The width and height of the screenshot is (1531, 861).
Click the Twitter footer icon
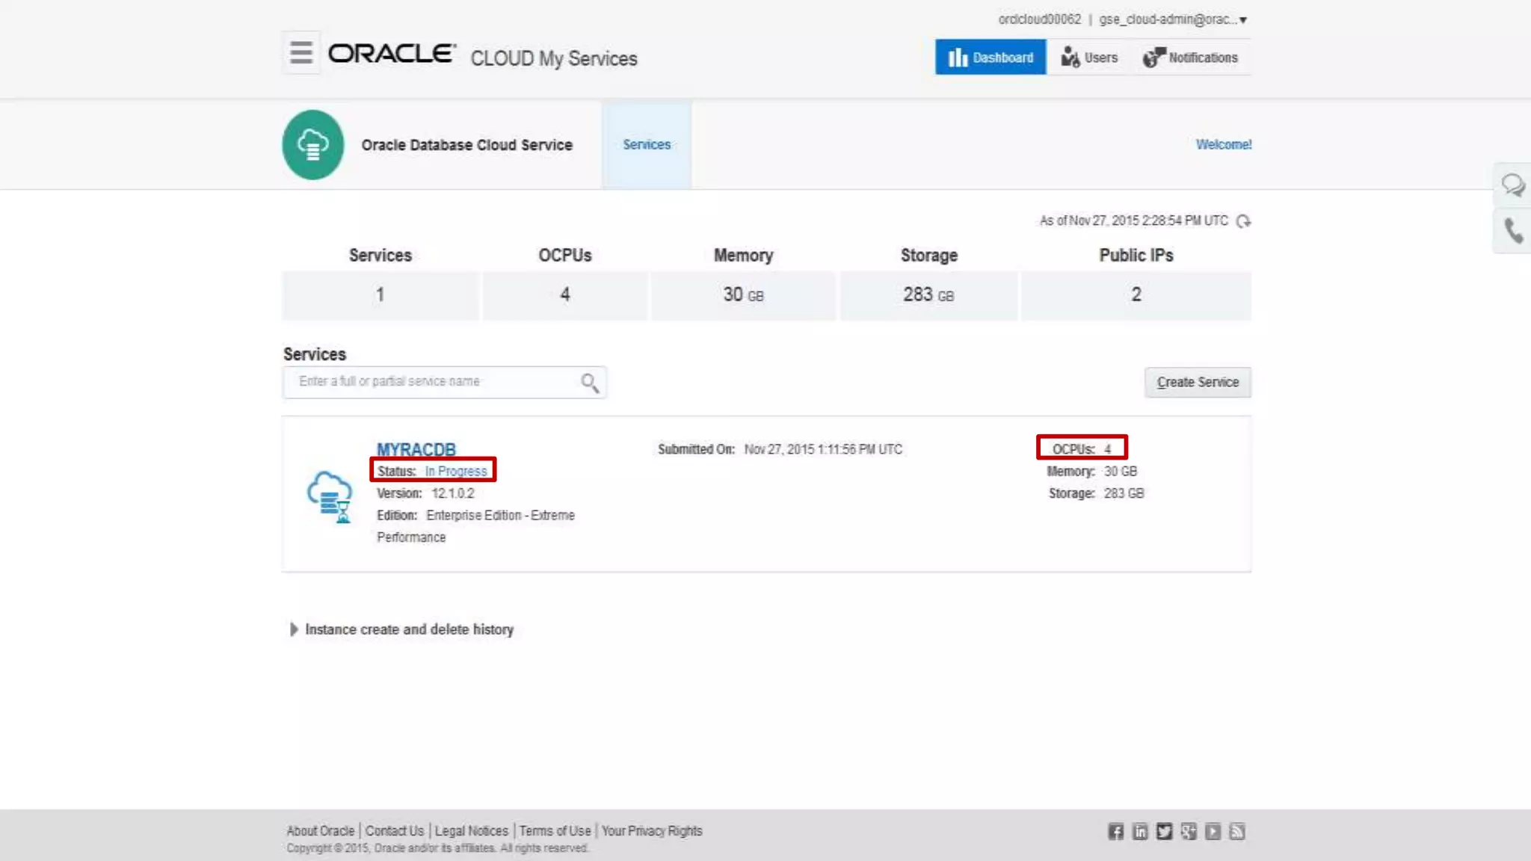coord(1164,832)
